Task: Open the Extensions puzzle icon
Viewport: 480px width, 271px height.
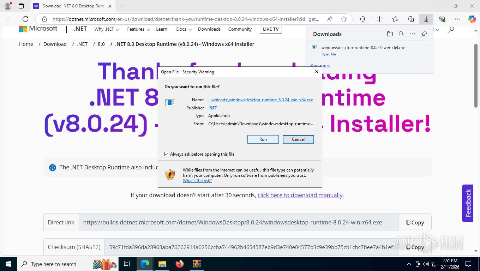Action: pyautogui.click(x=362, y=19)
